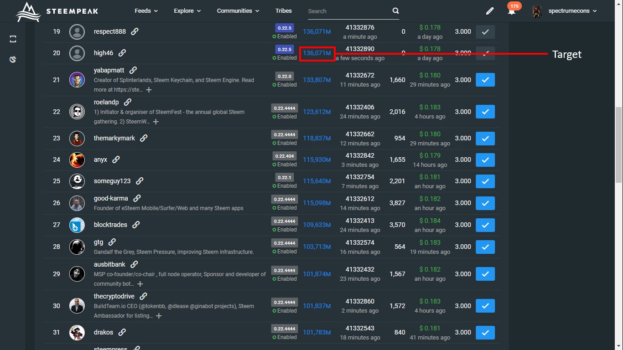The width and height of the screenshot is (623, 350).
Task: Click block number 41332672
Action: click(x=360, y=75)
